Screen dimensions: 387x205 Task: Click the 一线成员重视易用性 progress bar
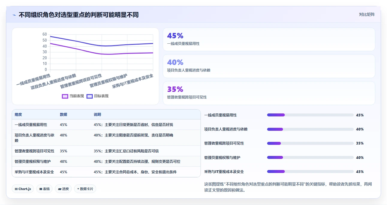310,115
